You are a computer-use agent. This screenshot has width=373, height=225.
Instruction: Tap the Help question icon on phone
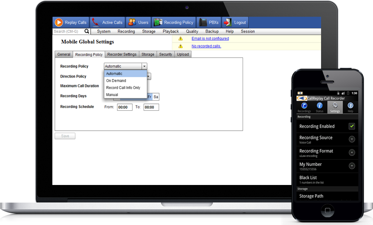(x=351, y=105)
